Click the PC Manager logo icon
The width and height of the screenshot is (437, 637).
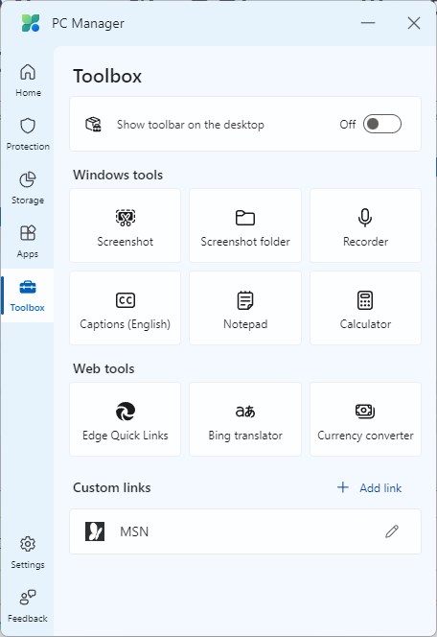(31, 23)
